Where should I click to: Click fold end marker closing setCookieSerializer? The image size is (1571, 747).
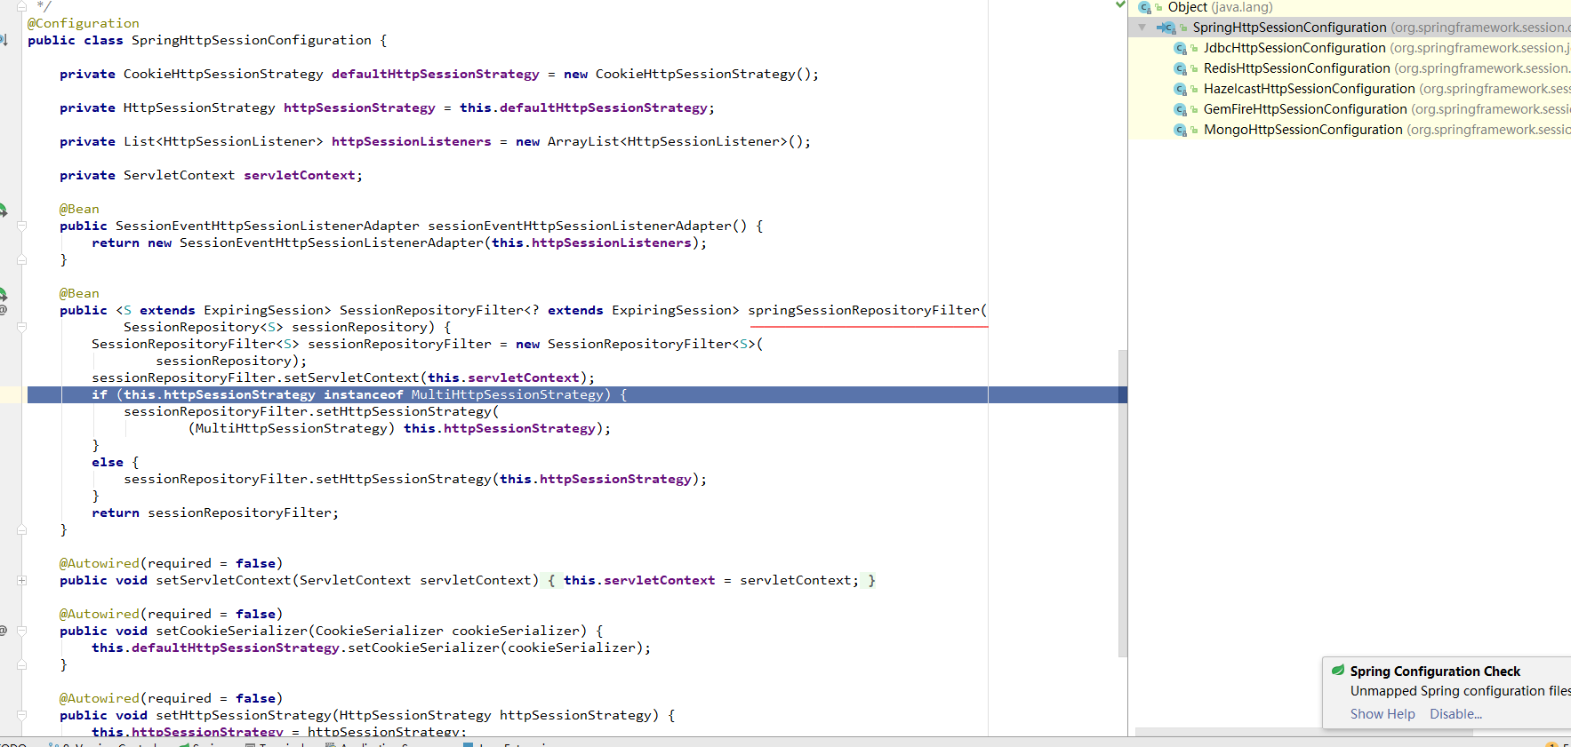[x=21, y=664]
